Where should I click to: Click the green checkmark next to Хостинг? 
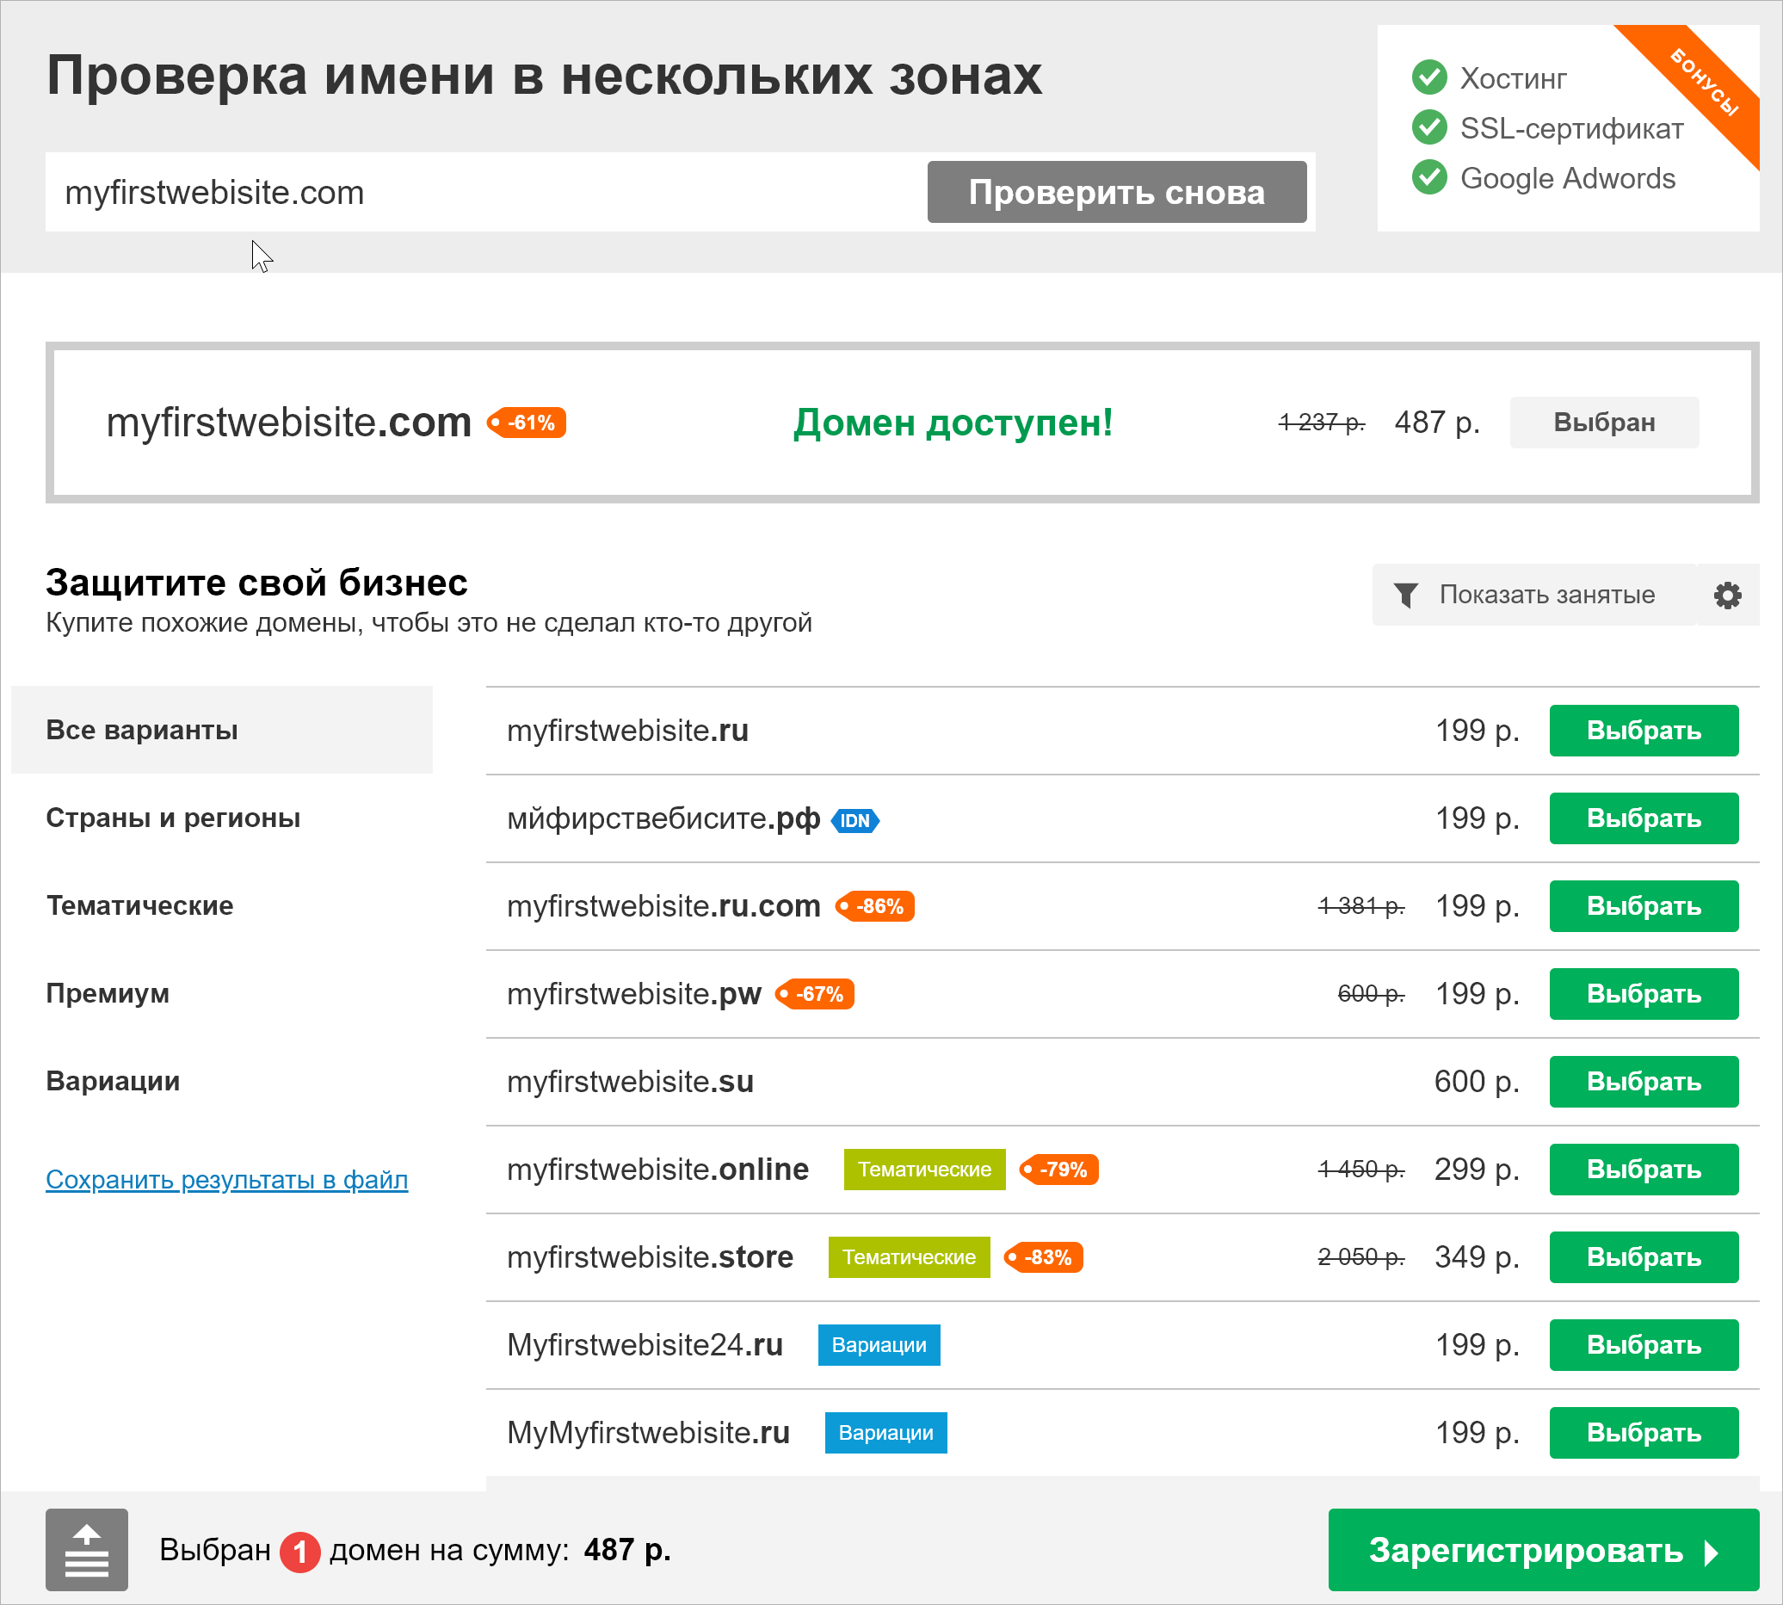tap(1428, 78)
